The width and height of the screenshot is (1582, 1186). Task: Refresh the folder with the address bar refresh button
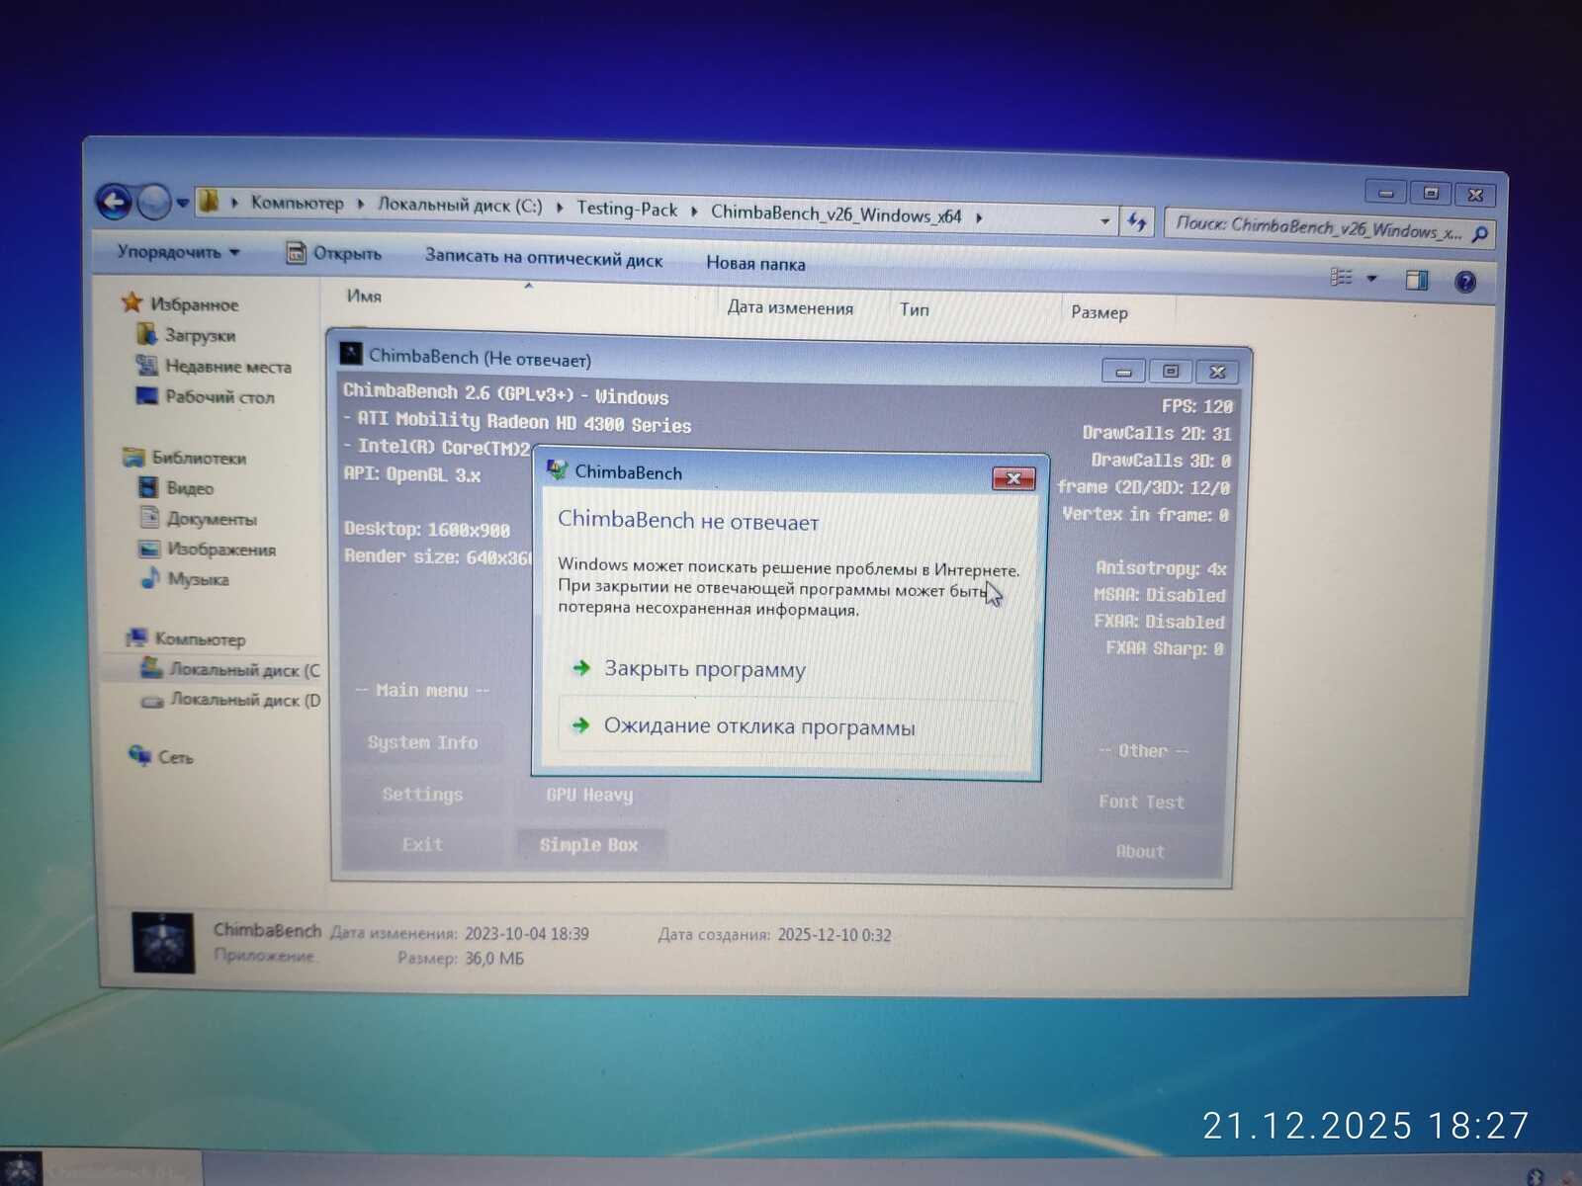click(1137, 222)
